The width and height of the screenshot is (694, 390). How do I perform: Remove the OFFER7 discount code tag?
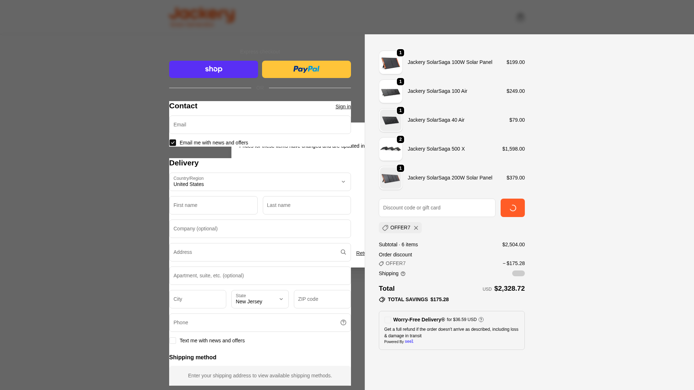click(416, 228)
